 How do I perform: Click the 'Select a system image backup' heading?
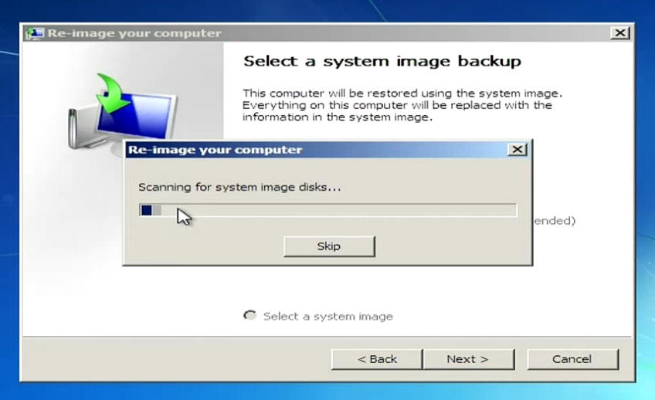click(382, 61)
